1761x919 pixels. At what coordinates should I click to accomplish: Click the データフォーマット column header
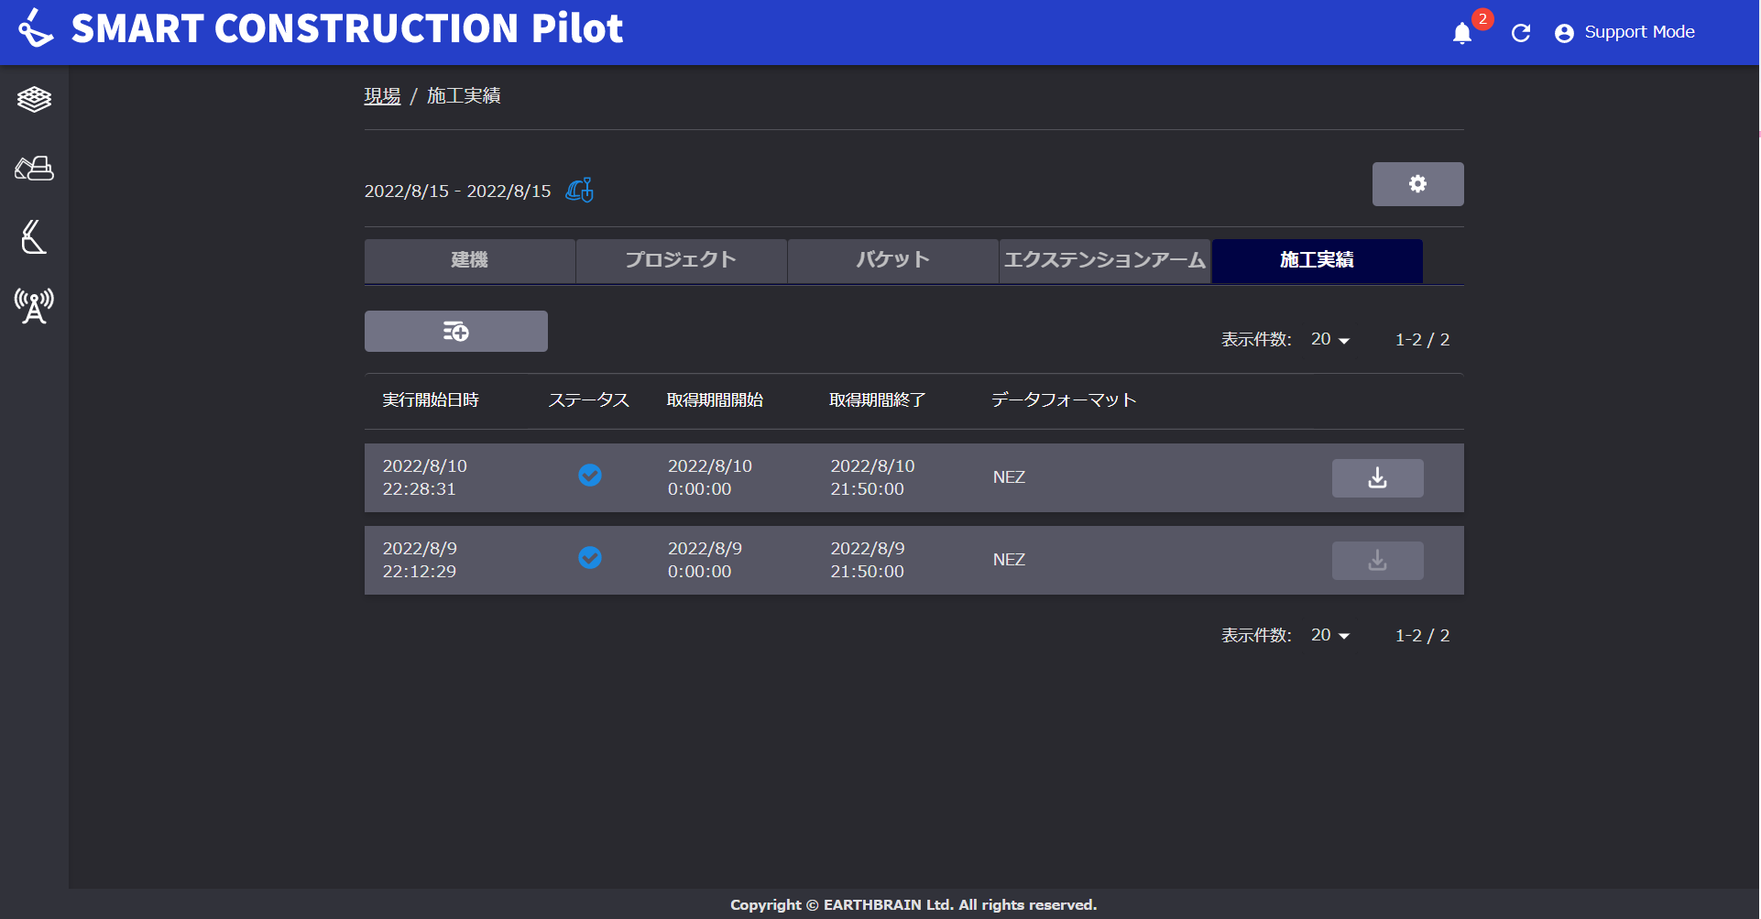[1064, 400]
